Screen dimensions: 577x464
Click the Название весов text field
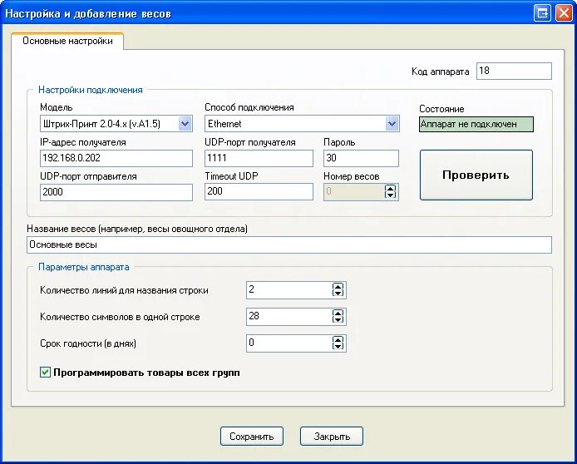[289, 245]
